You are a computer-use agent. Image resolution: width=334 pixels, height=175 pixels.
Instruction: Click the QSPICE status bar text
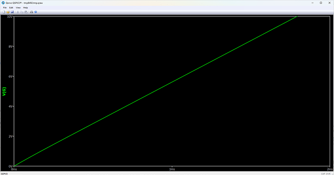pyautogui.click(x=4, y=174)
